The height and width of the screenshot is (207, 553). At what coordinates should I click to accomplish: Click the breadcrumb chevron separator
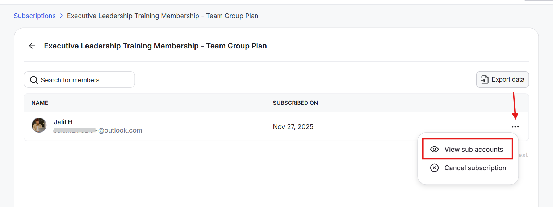(61, 16)
